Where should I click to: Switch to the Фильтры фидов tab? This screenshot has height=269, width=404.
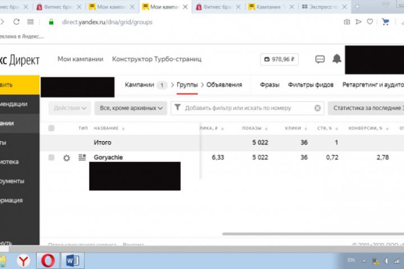pos(310,85)
